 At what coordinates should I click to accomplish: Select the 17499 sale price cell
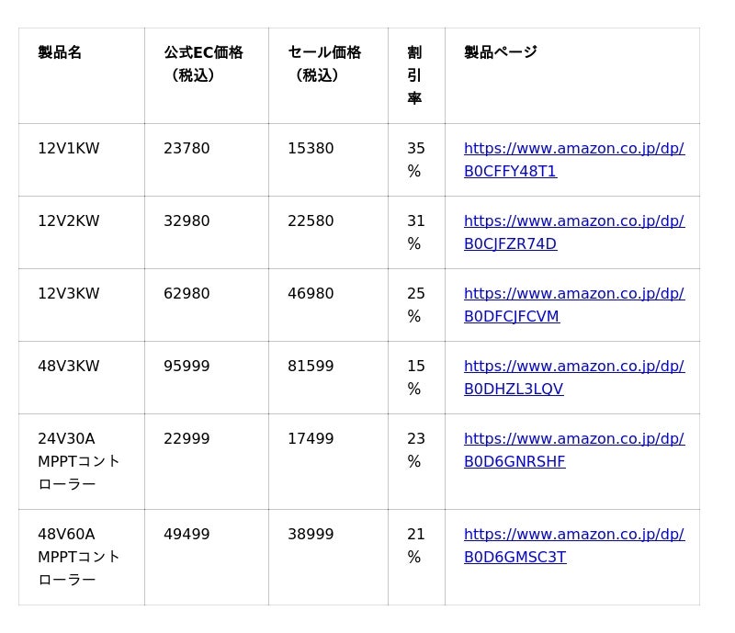pyautogui.click(x=311, y=439)
